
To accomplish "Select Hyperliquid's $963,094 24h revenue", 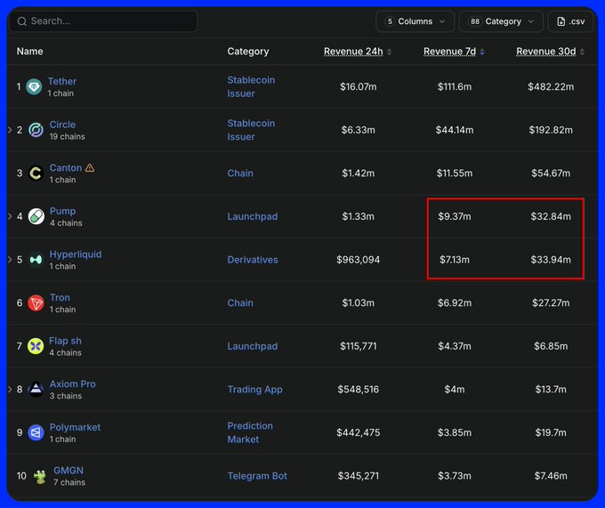I will point(358,260).
